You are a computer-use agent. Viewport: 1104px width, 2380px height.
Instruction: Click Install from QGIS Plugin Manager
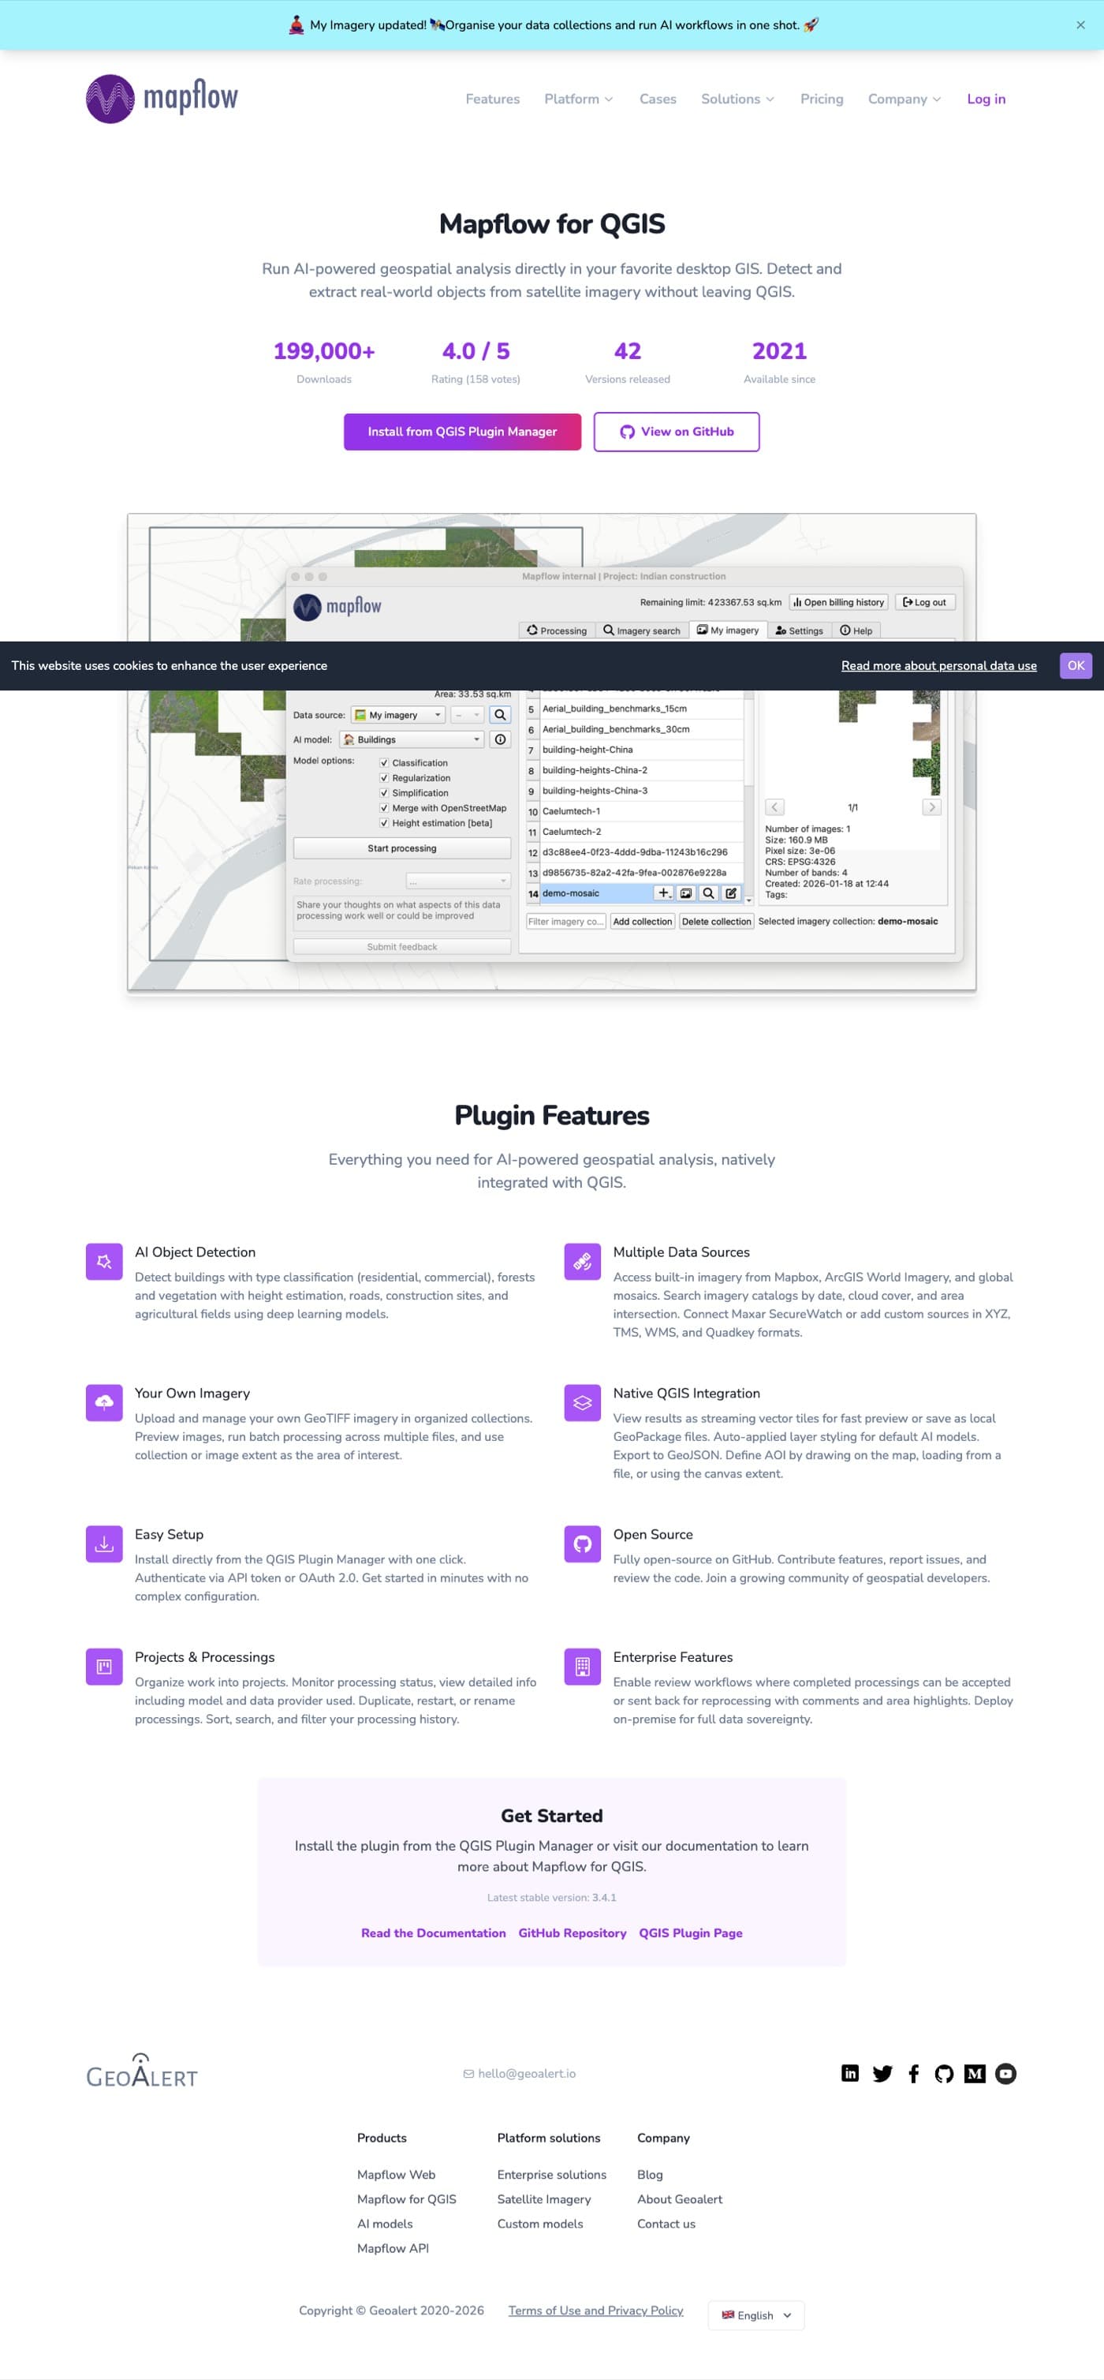(x=462, y=432)
